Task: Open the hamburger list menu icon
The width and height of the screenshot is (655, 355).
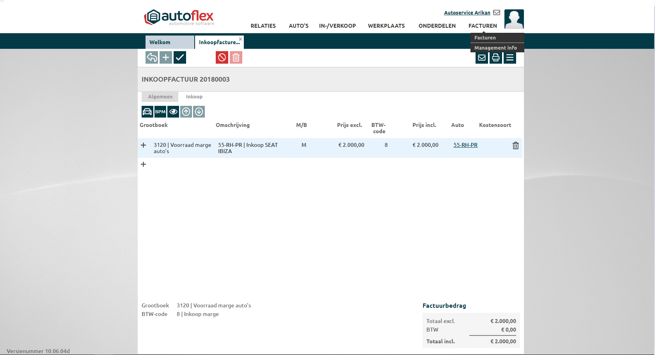Action: 510,58
